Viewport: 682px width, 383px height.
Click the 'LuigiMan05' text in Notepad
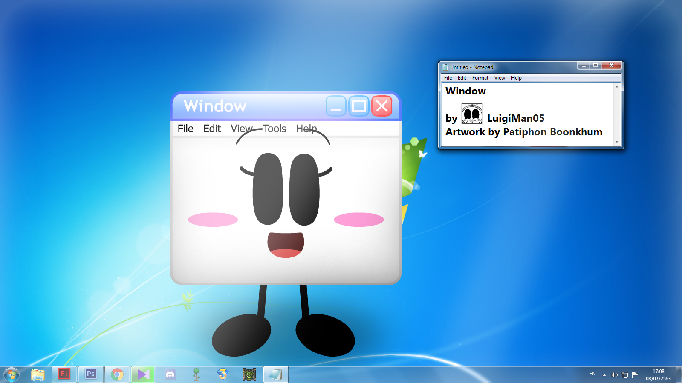[x=516, y=118]
